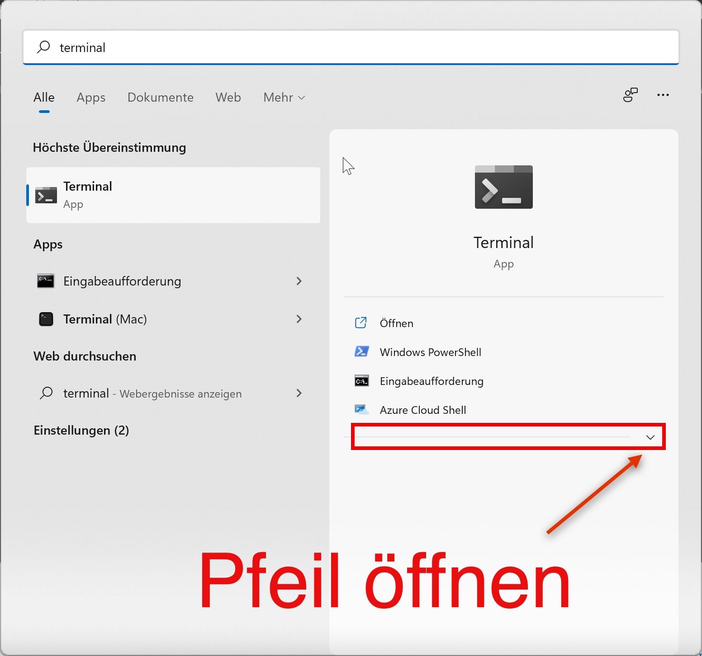Click the Höchste Übereinstimmung heading
The image size is (702, 656).
[x=109, y=147]
